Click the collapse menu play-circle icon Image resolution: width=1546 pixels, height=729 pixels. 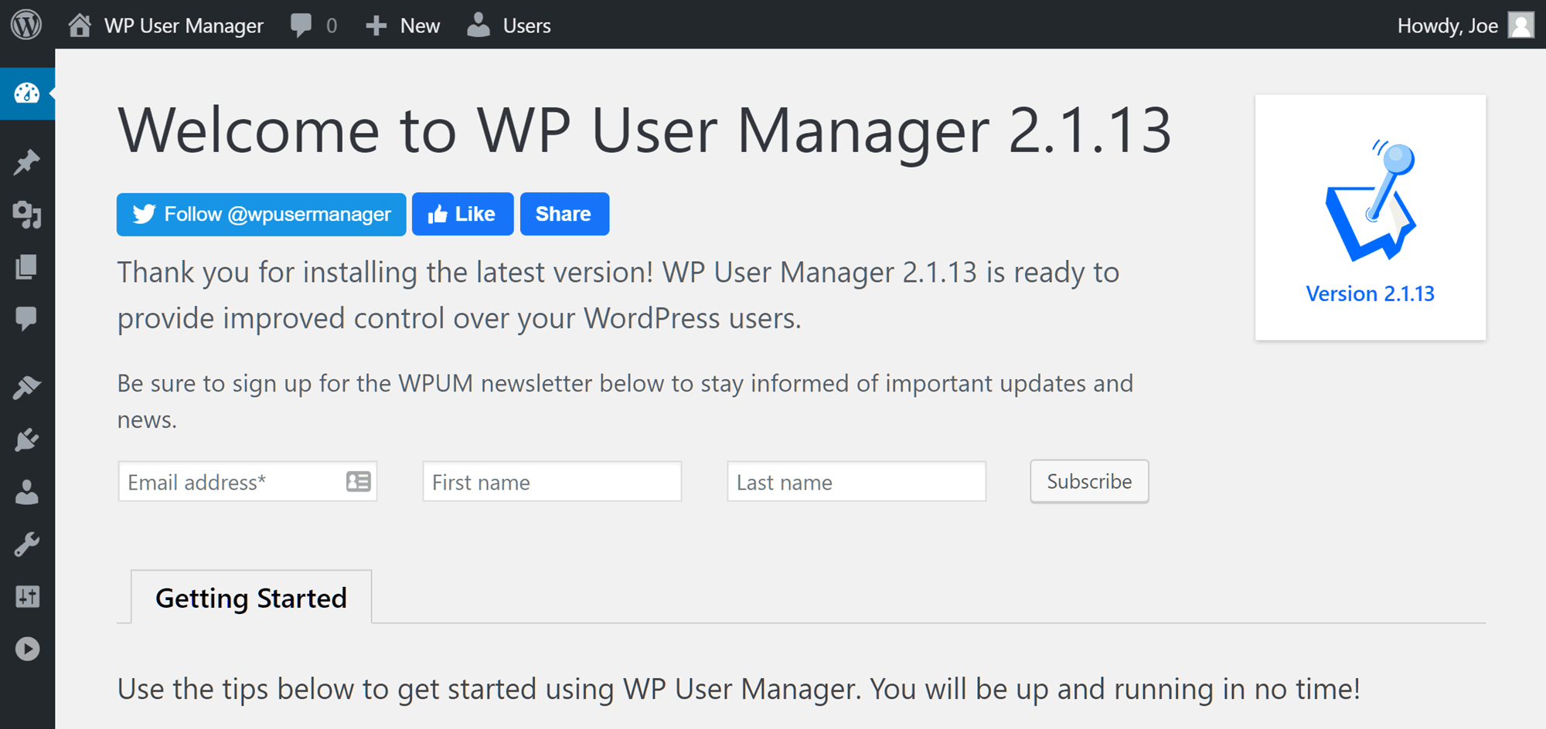27,649
